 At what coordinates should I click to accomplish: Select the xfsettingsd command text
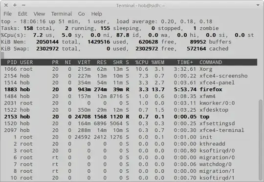tap(217, 123)
